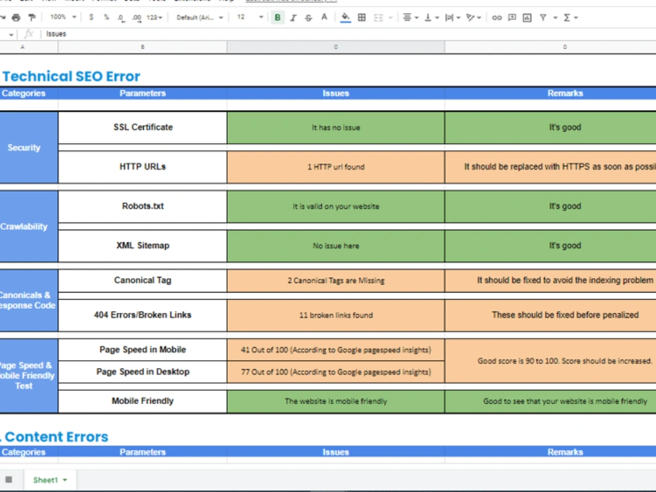The width and height of the screenshot is (656, 492).
Task: Decrease decimal places
Action: pyautogui.click(x=121, y=18)
